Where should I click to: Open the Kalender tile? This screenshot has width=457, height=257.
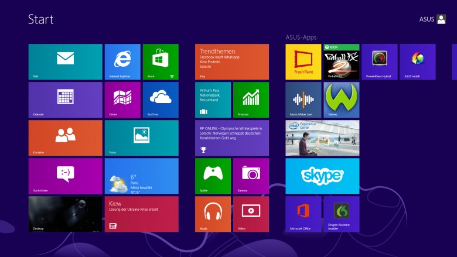[x=65, y=100]
